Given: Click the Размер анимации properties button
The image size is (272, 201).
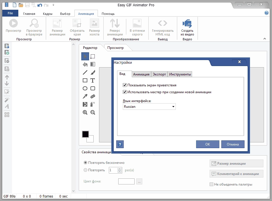Looking at the screenshot, I should (236, 163).
